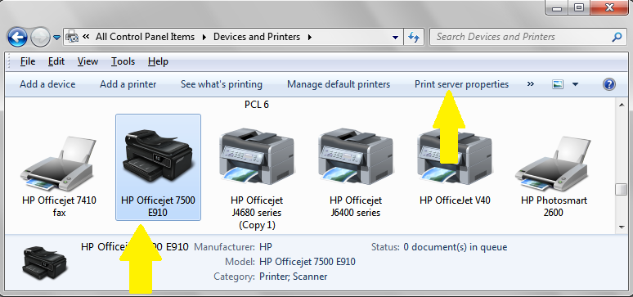The height and width of the screenshot is (297, 633).
Task: Expand arrow after All Control Panel Items
Action: coord(204,37)
